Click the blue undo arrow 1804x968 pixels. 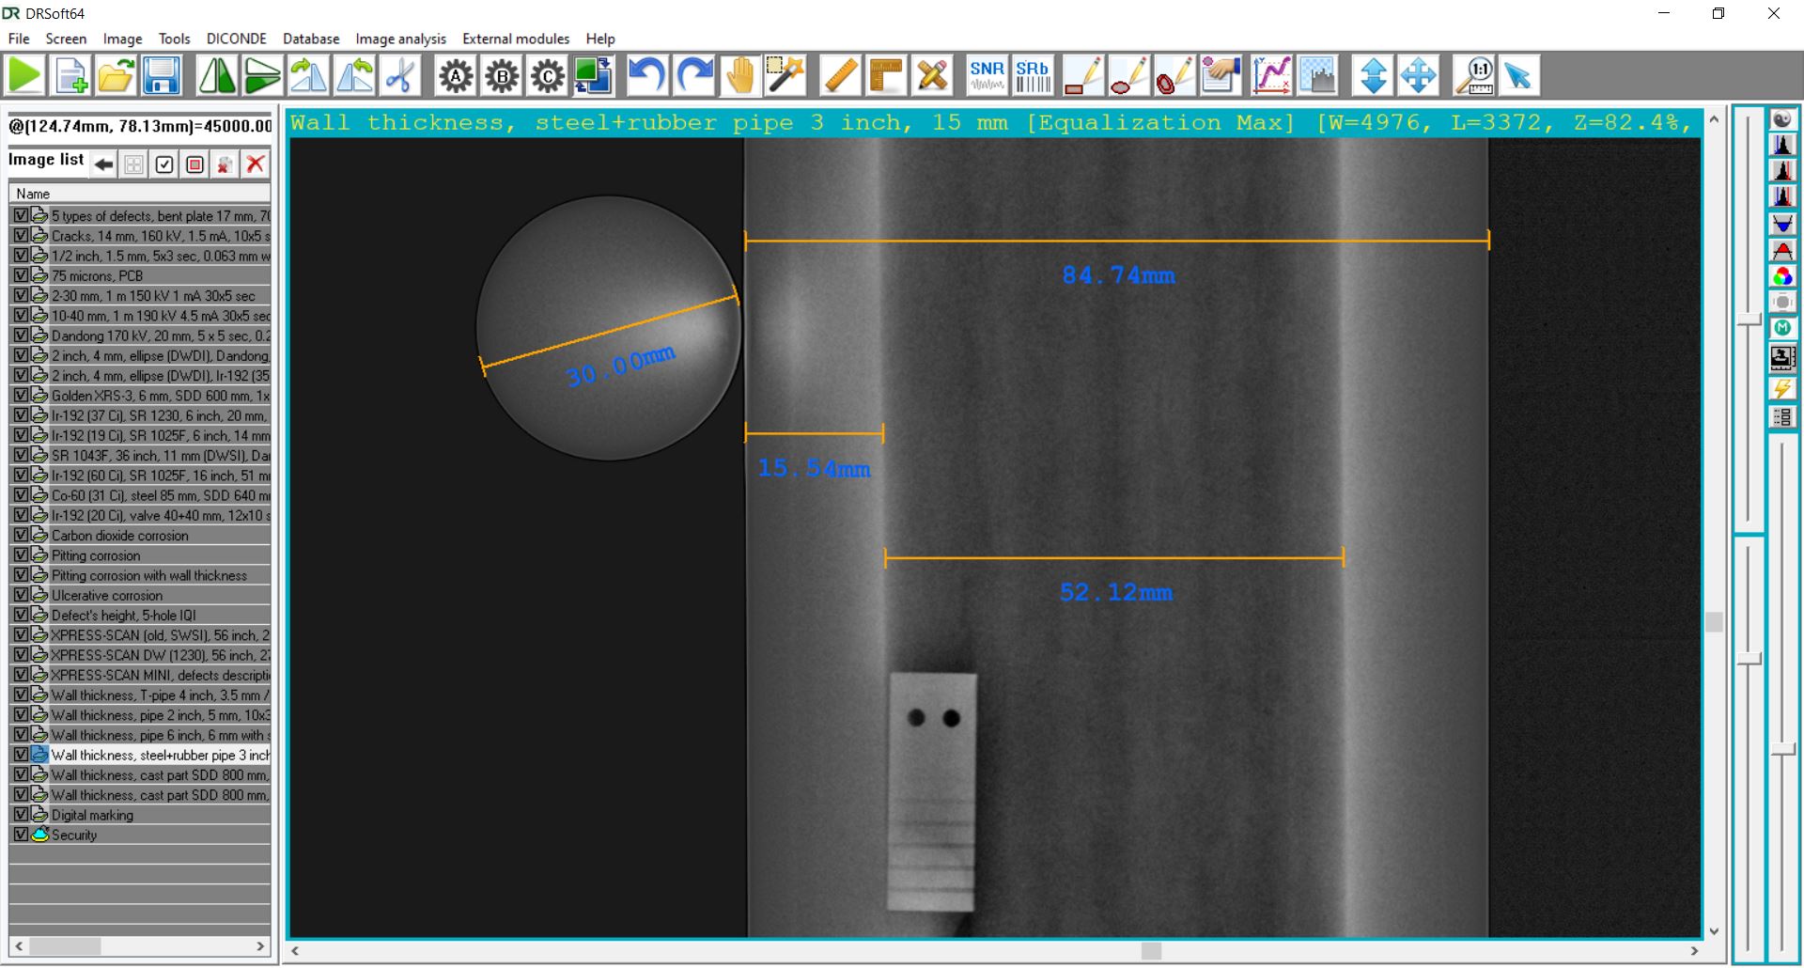tap(647, 76)
